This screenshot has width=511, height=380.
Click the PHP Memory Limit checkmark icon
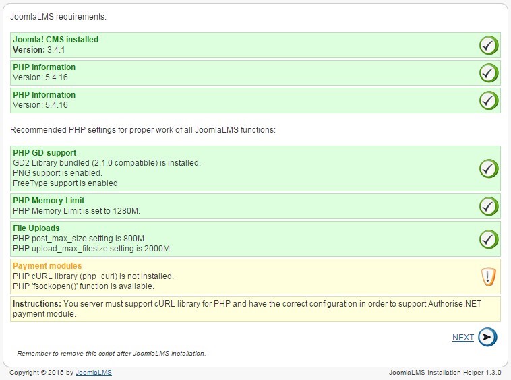[489, 205]
